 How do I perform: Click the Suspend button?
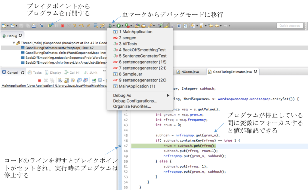pyautogui.click(x=56, y=26)
